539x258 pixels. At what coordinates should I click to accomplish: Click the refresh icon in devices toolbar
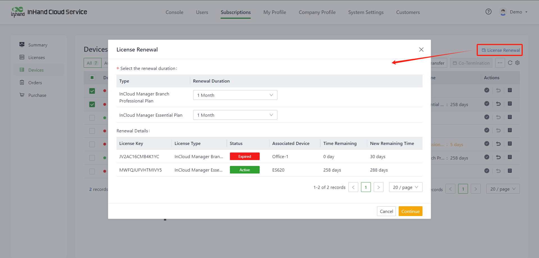click(510, 63)
